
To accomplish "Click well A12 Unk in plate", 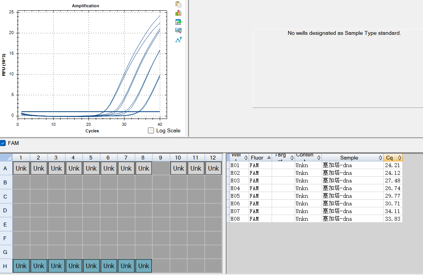I will coord(213,168).
